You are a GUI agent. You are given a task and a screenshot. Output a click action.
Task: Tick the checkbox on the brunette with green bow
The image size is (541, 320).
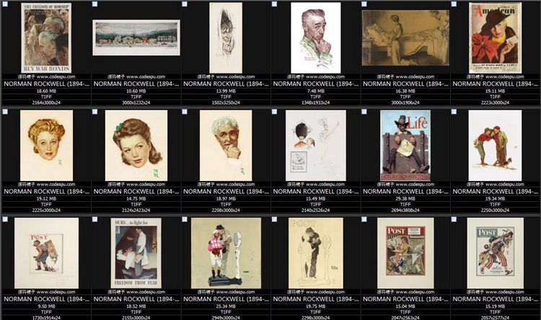tap(95, 112)
